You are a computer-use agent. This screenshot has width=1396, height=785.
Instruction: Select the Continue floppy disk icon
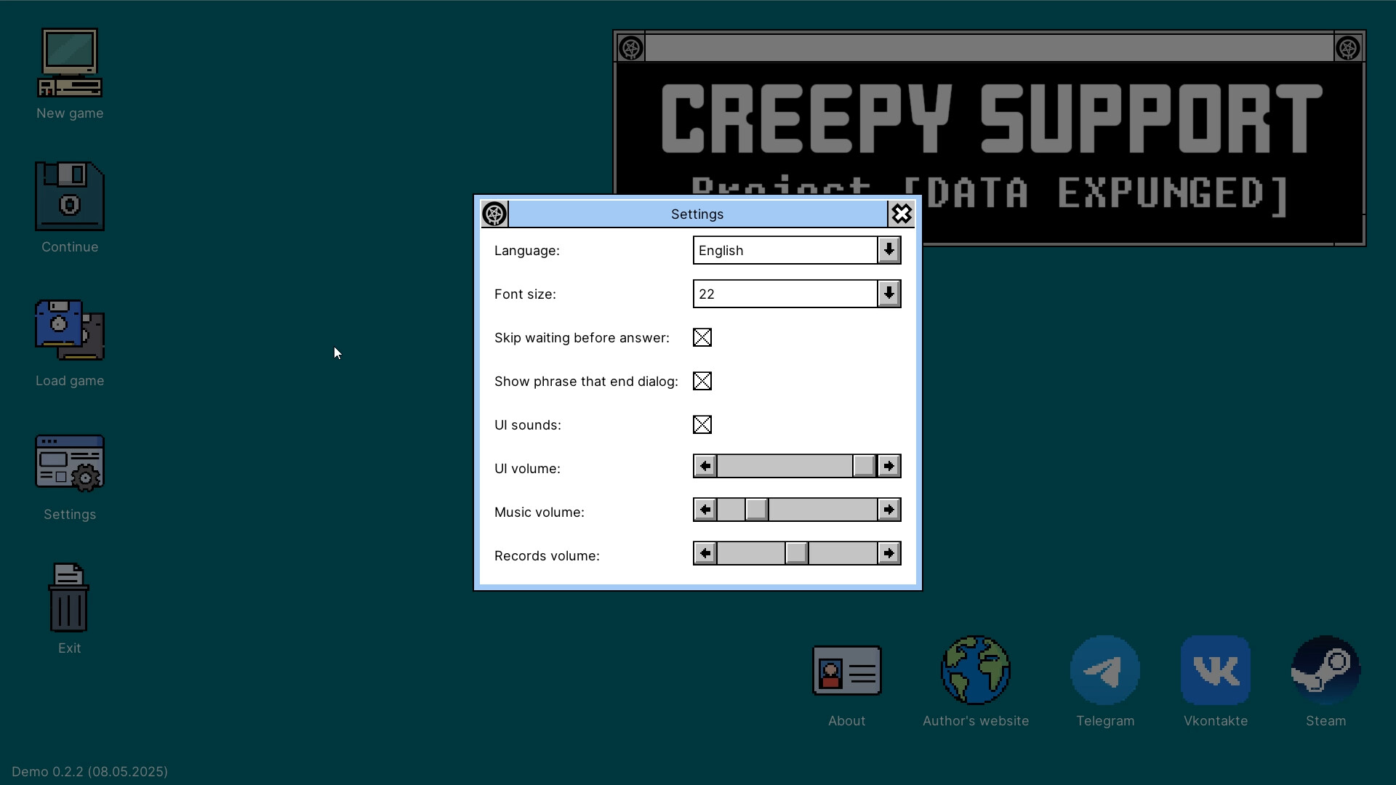point(69,196)
